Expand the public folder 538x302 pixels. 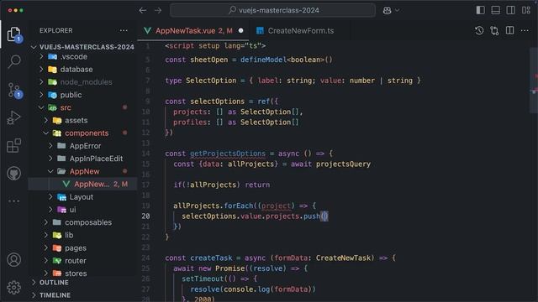click(82, 95)
